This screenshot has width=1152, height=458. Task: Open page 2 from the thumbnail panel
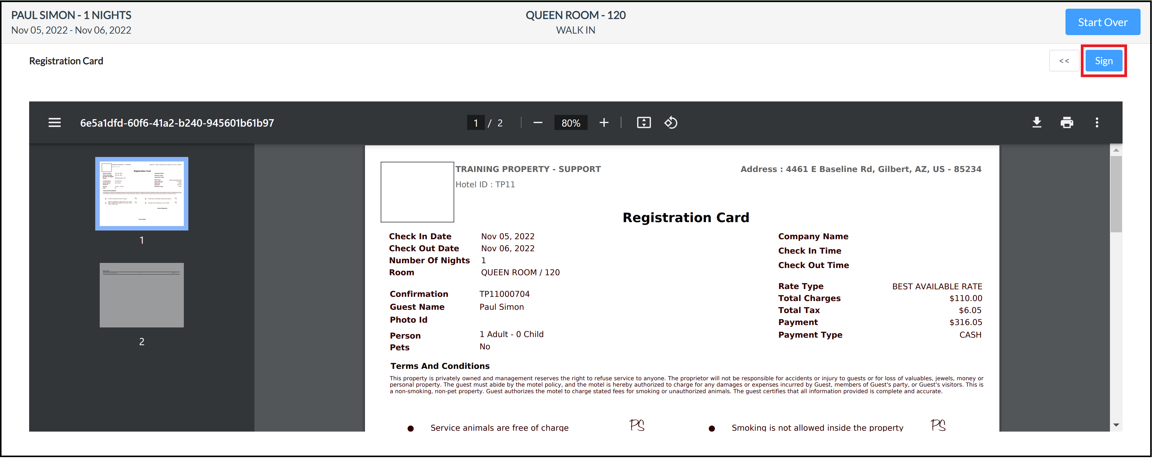(141, 295)
